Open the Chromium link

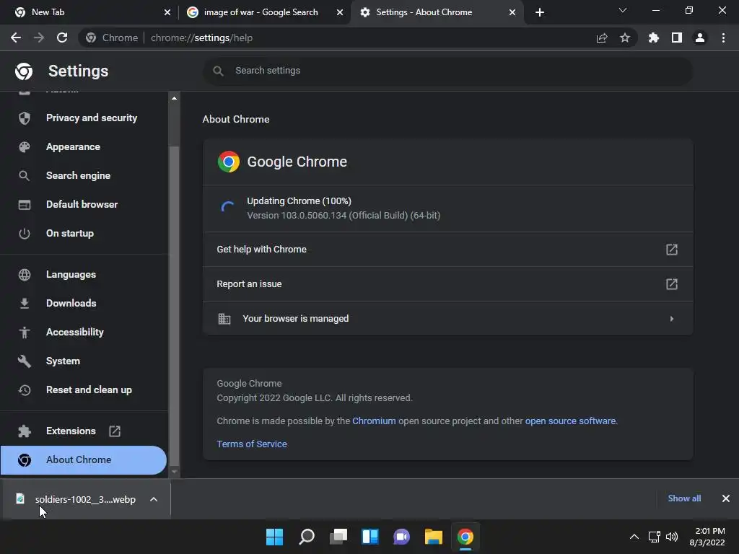coord(374,421)
